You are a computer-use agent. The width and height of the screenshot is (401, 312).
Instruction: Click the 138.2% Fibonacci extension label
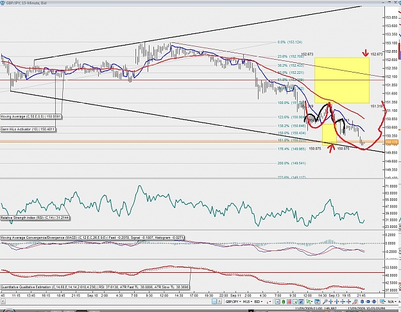coord(291,126)
